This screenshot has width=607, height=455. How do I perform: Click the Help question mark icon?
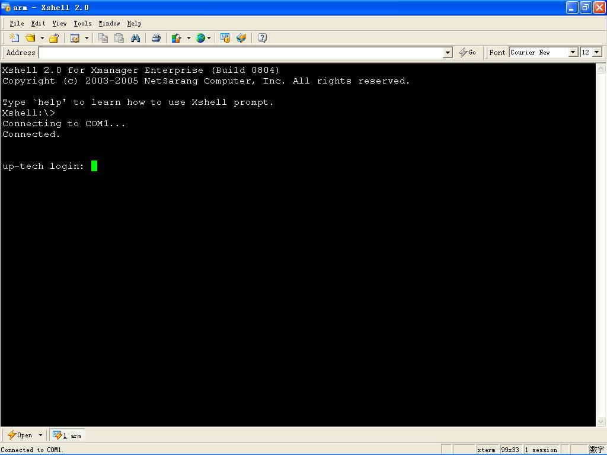[262, 38]
